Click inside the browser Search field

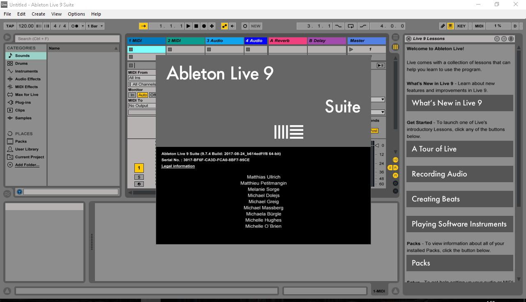pos(68,39)
